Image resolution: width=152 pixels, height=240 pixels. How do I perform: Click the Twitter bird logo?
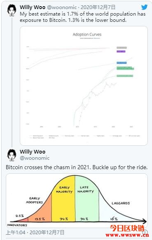(x=144, y=7)
